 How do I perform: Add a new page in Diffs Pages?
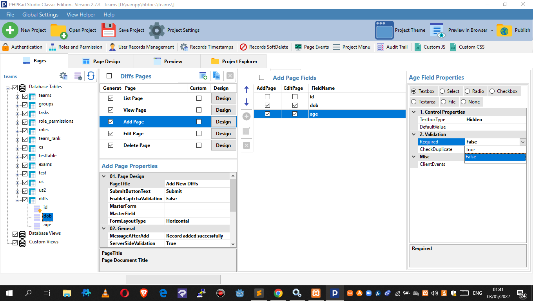(x=203, y=75)
